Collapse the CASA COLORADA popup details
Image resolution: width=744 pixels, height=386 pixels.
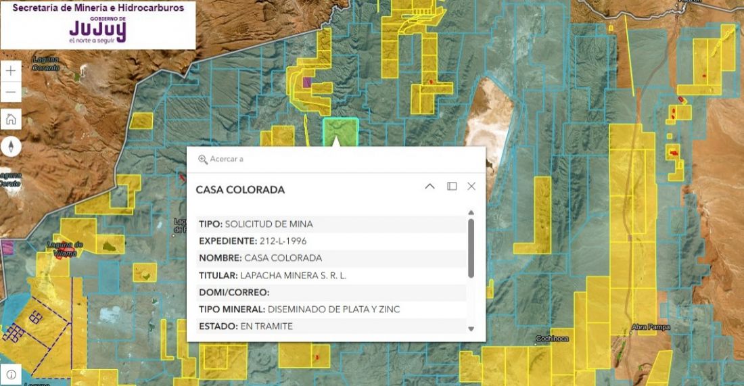coord(429,187)
